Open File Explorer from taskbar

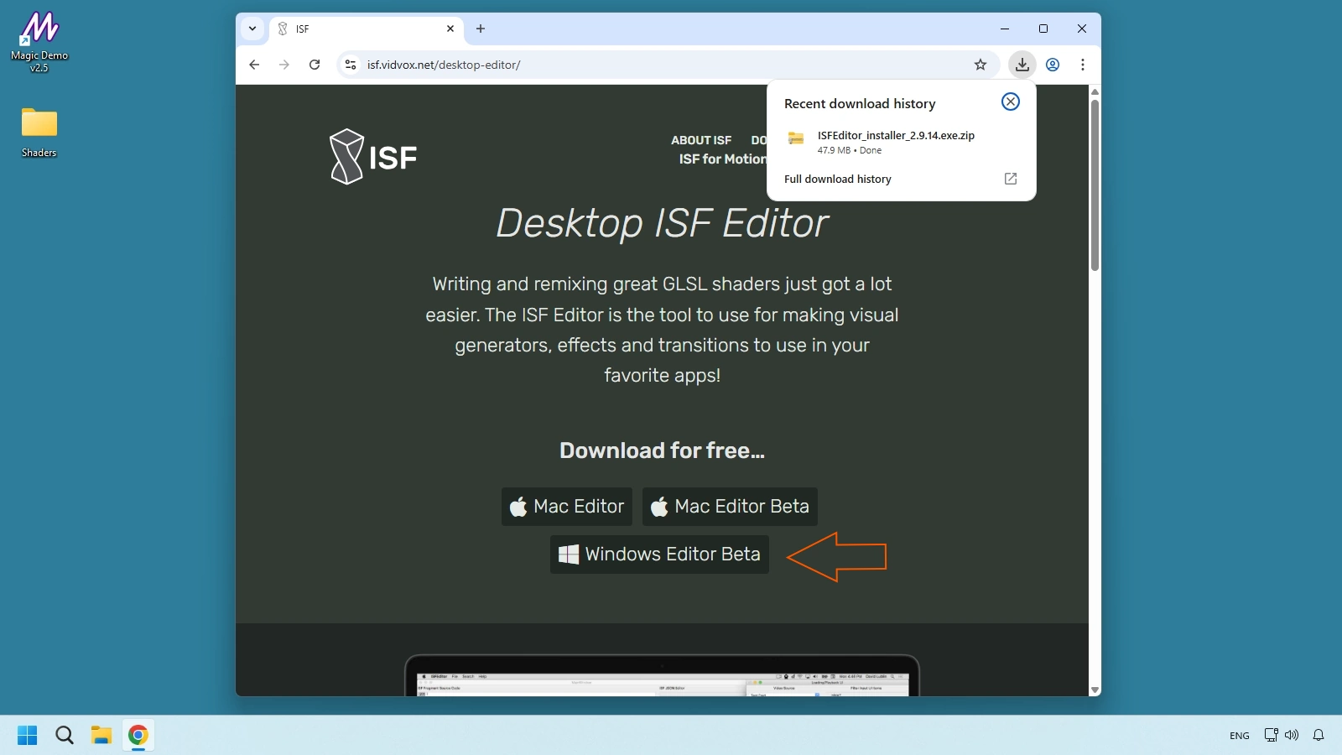[101, 736]
